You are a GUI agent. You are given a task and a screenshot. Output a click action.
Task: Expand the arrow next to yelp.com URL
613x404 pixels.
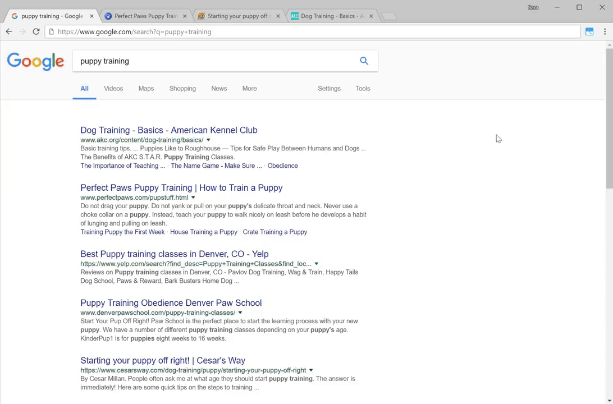[x=317, y=264]
